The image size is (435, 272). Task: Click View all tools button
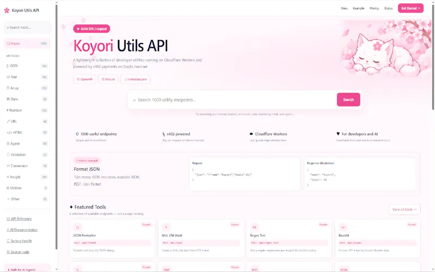tap(405, 209)
